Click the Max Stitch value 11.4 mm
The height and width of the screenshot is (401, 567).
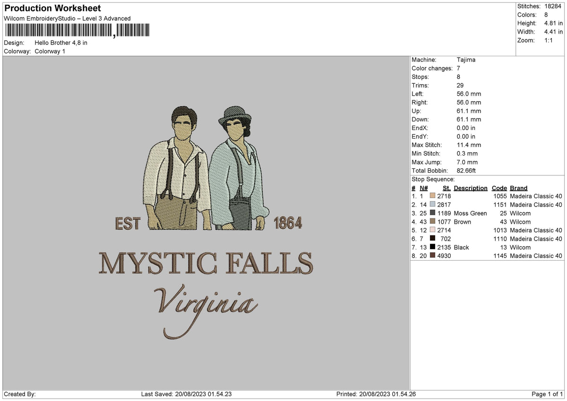click(x=469, y=145)
